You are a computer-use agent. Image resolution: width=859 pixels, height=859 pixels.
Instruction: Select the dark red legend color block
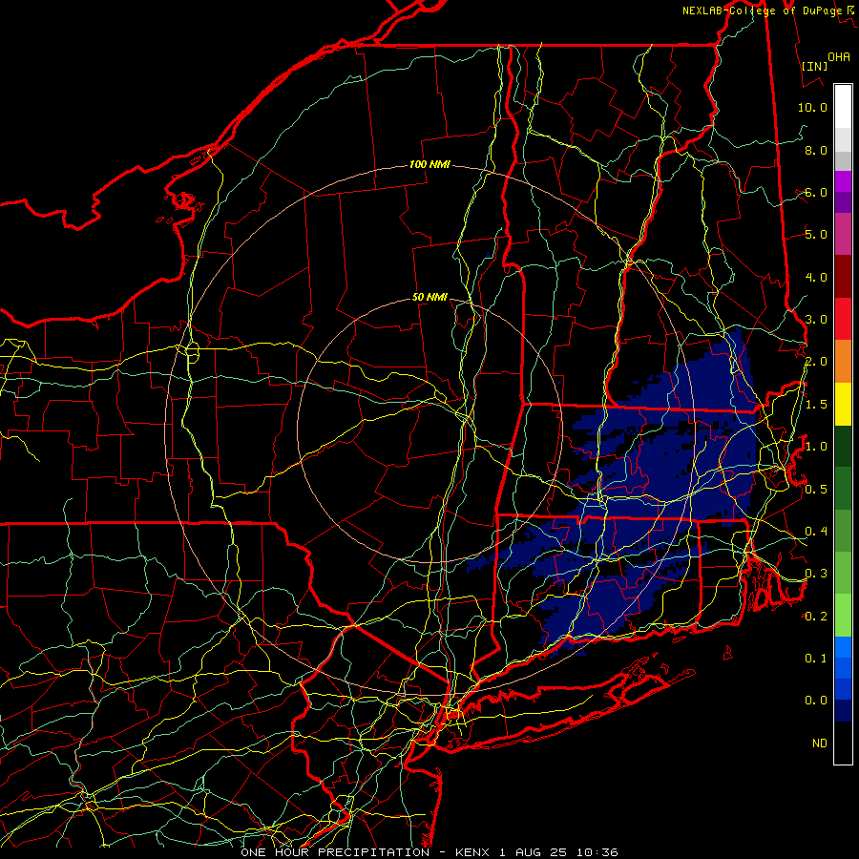coord(843,276)
